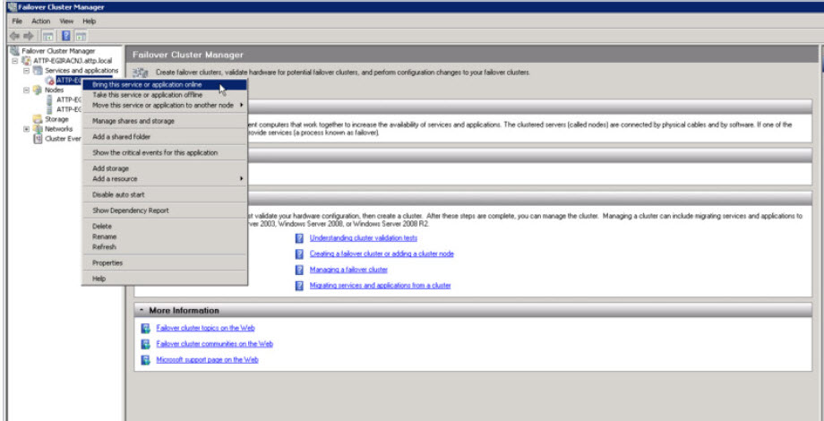
Task: Click web icon beside Failover cluster communities
Action: [146, 344]
